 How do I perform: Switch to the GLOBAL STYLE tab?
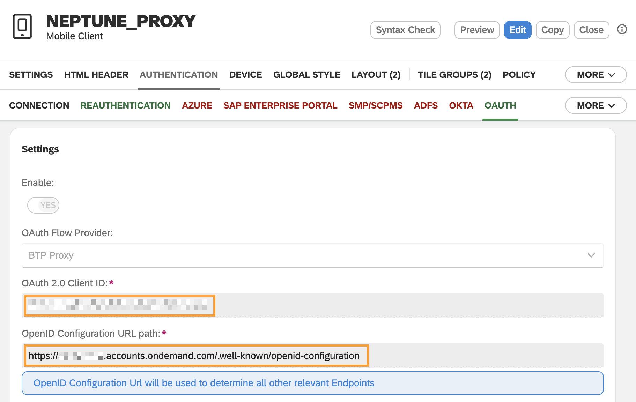pyautogui.click(x=306, y=74)
